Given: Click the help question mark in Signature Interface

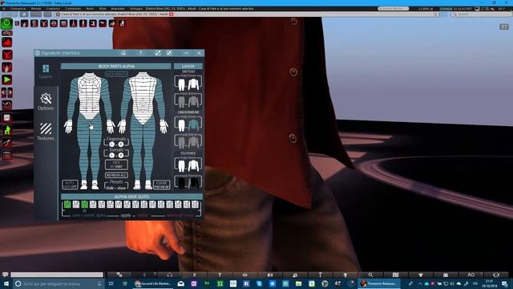Looking at the screenshot, I should [141, 53].
